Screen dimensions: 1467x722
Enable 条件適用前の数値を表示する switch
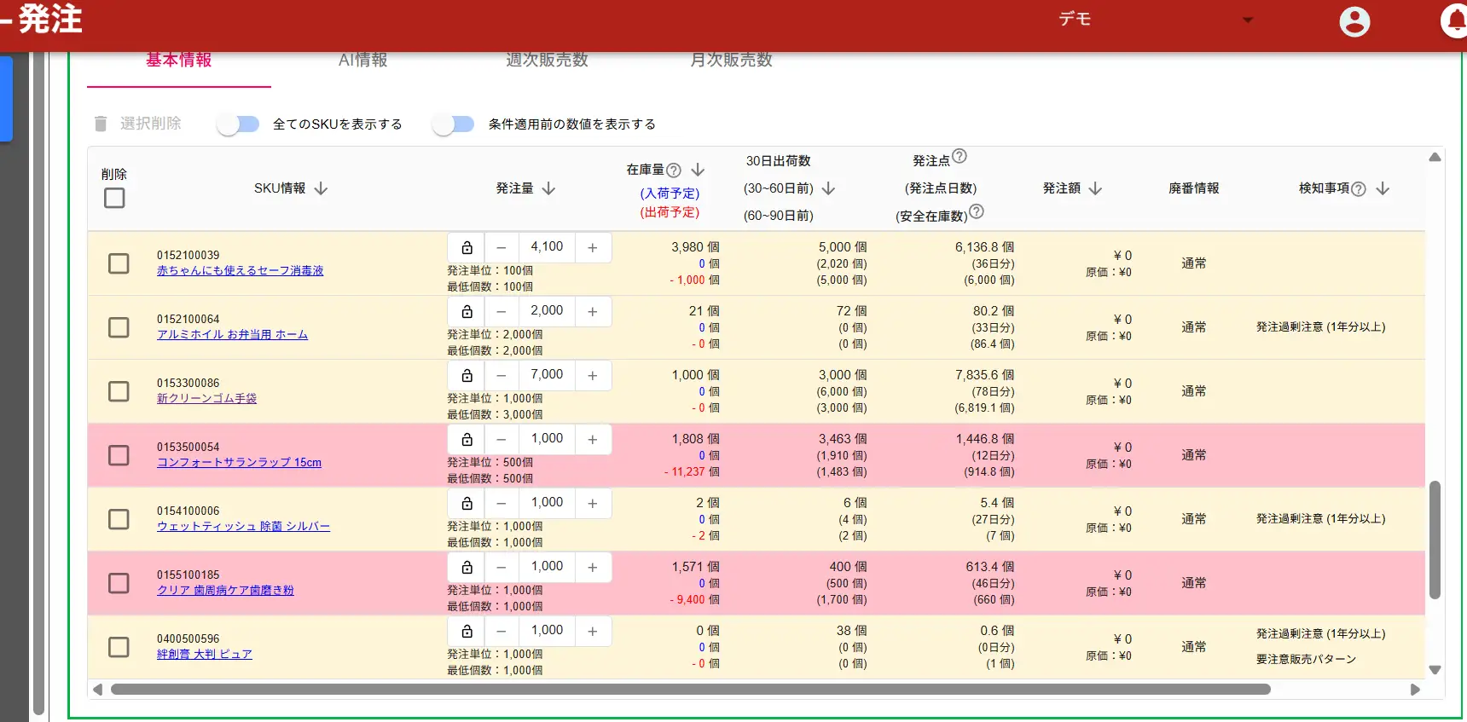pyautogui.click(x=453, y=124)
